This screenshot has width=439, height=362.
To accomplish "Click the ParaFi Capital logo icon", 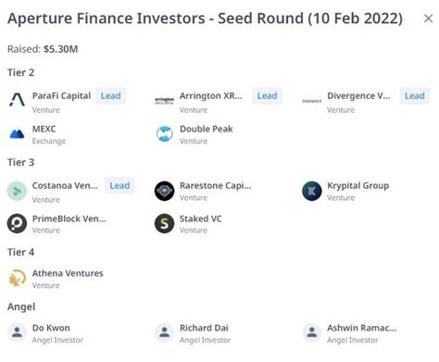I will pos(17,100).
